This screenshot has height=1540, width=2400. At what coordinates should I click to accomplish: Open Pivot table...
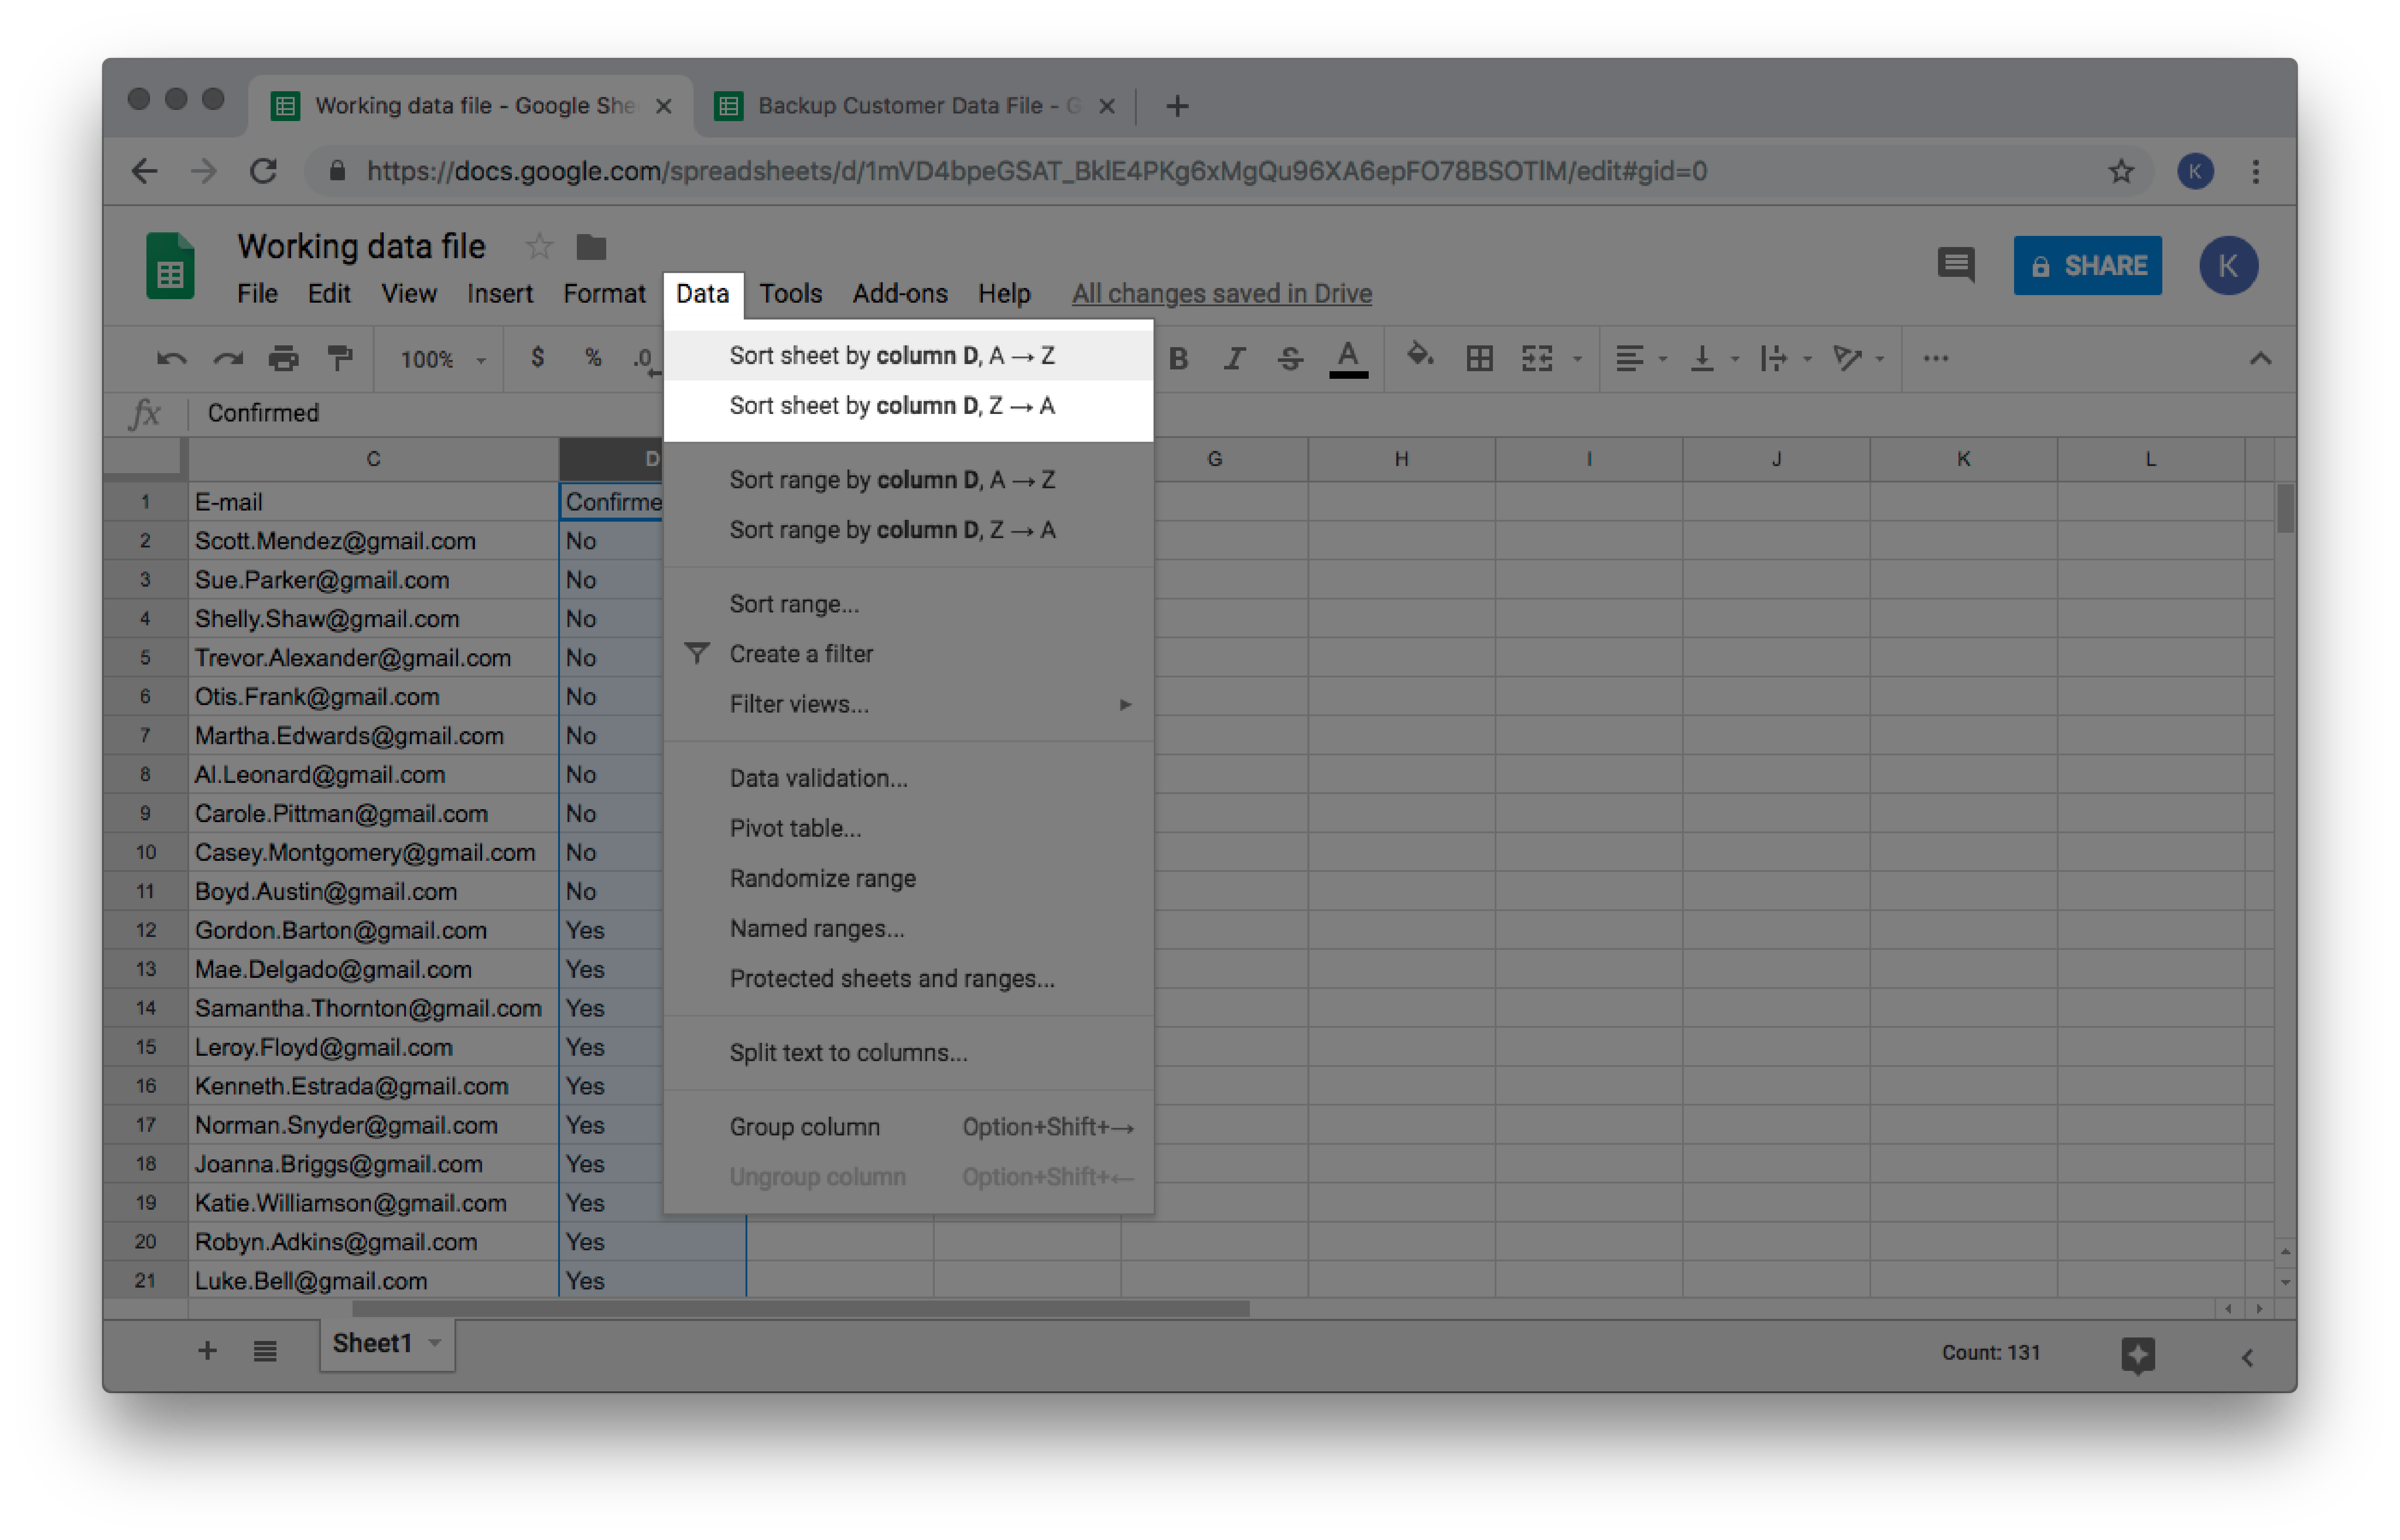908,827
